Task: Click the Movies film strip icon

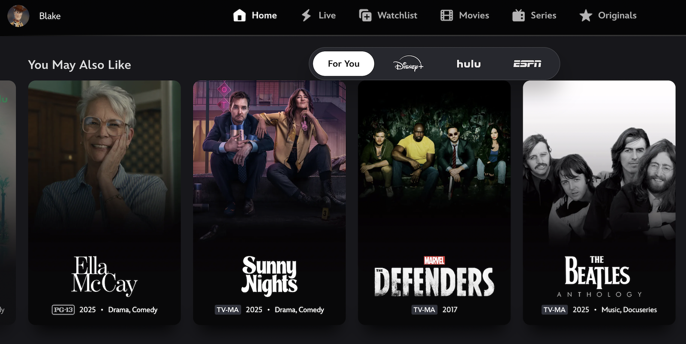Action: coord(447,15)
